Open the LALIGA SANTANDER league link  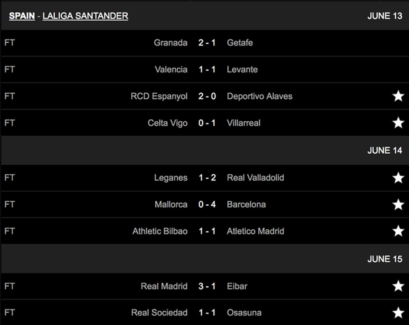click(85, 16)
